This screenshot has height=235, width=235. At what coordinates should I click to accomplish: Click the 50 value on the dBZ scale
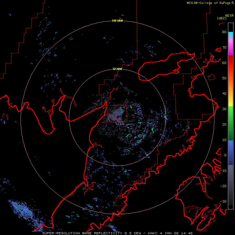[224, 78]
